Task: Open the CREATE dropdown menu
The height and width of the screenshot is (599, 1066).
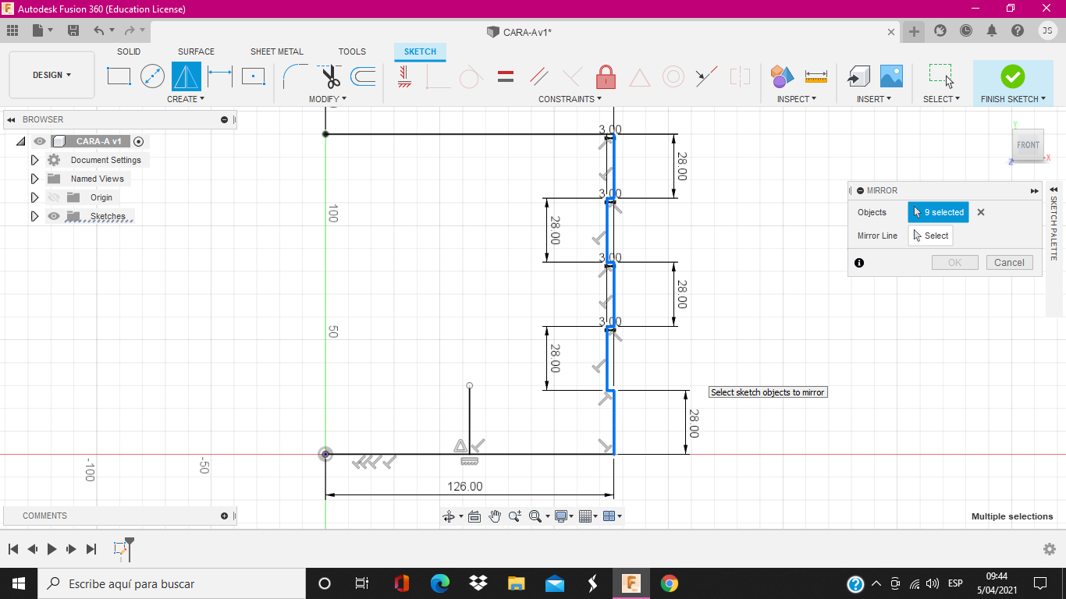Action: click(186, 99)
